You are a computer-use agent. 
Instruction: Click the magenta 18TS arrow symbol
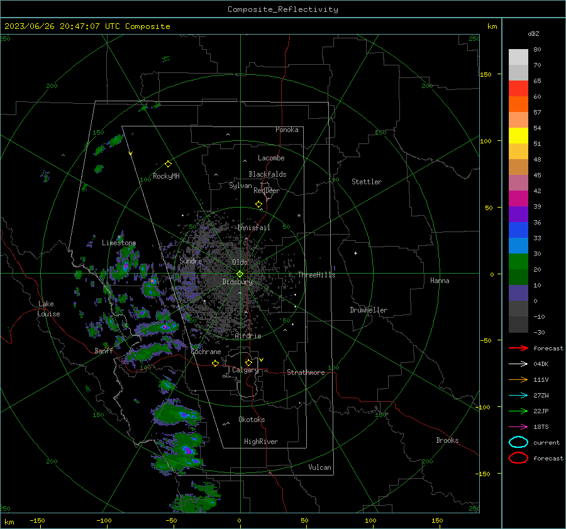point(518,427)
